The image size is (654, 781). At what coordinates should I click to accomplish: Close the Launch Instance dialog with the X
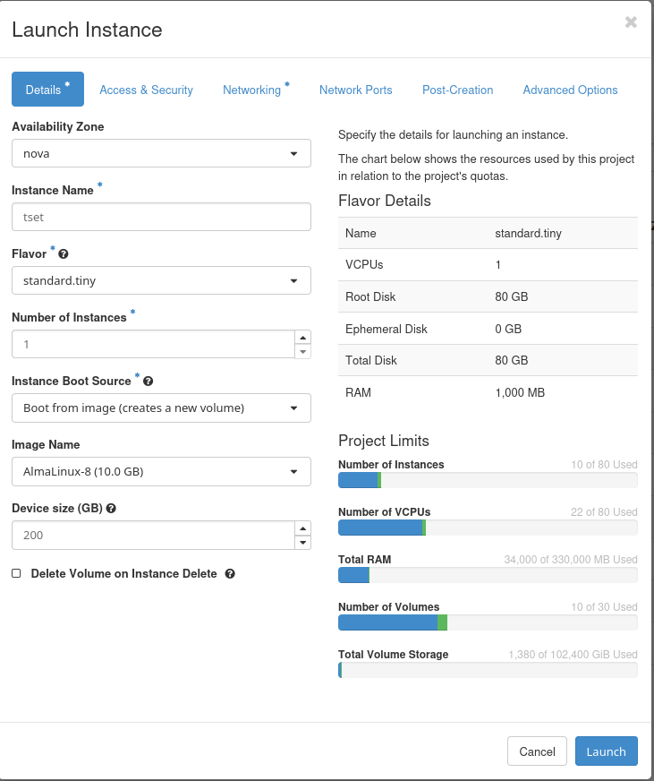(x=631, y=23)
